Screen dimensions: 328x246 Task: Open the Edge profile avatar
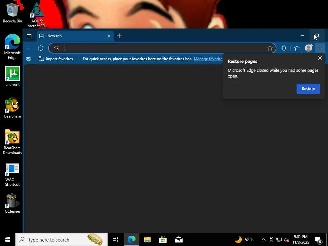coord(308,48)
